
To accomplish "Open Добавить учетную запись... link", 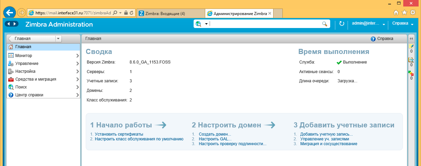I will tap(326, 134).
